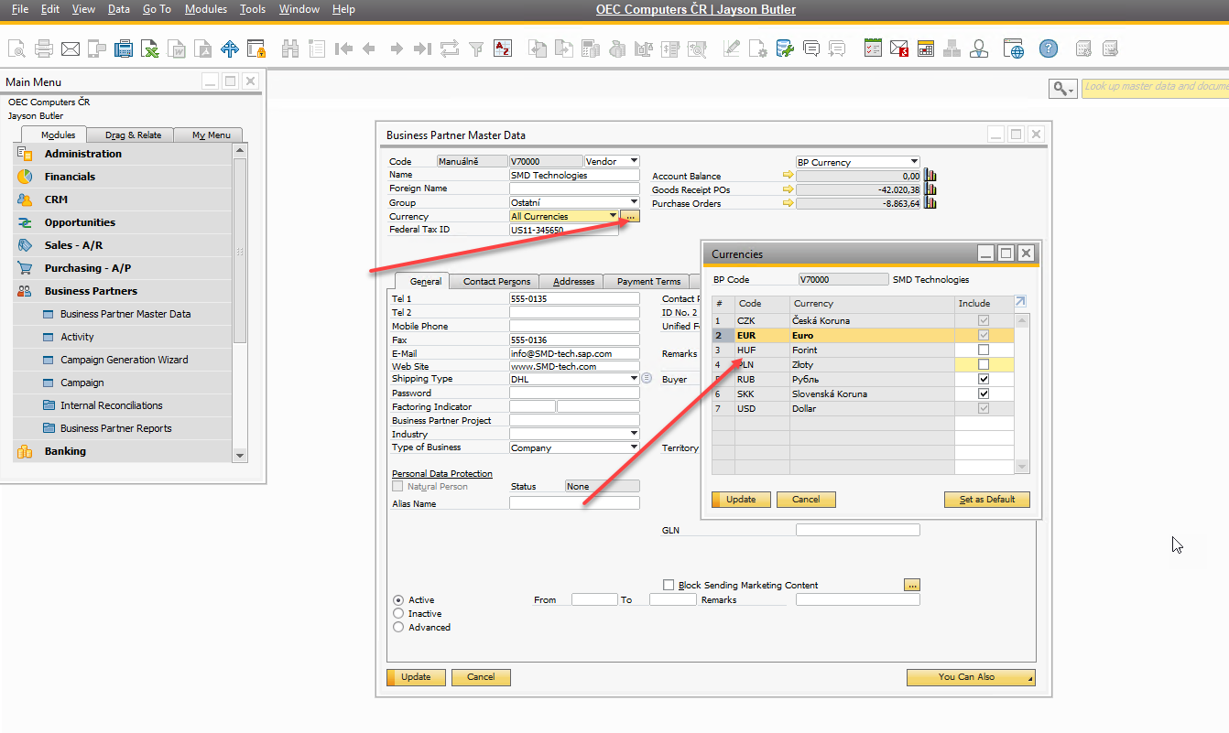Screen dimensions: 1229x733
Task: Open the Go To menu
Action: point(157,9)
